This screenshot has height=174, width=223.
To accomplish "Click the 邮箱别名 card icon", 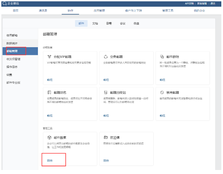I will [49, 92].
